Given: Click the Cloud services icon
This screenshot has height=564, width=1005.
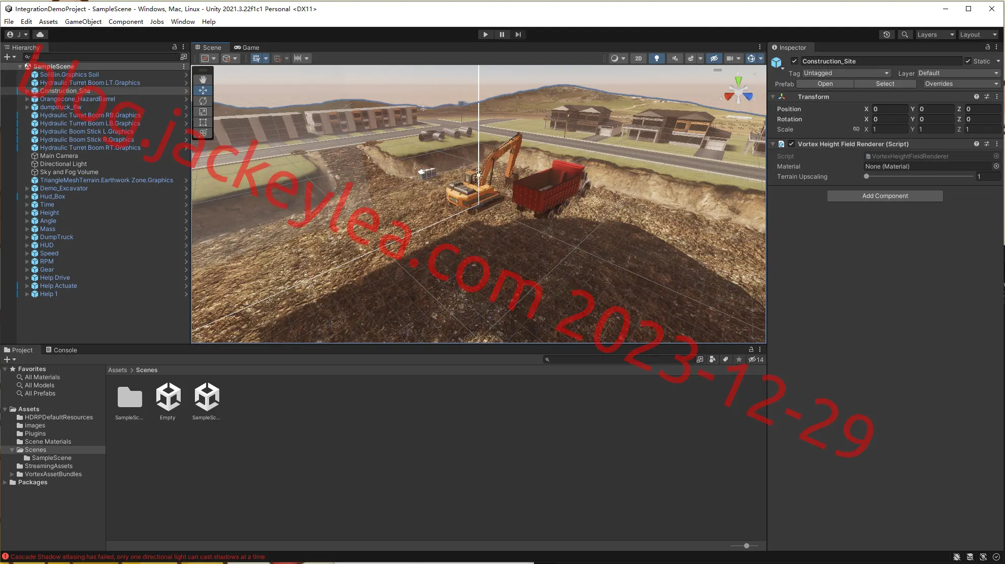Looking at the screenshot, I should click(40, 35).
